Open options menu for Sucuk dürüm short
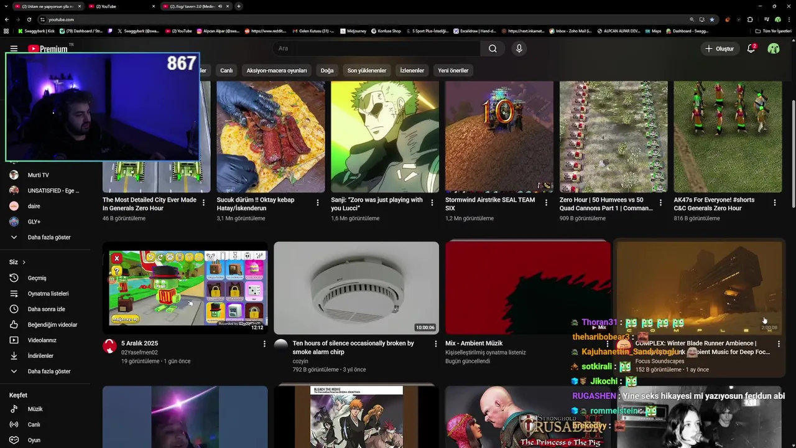Screen dimensions: 796x448 (318, 203)
